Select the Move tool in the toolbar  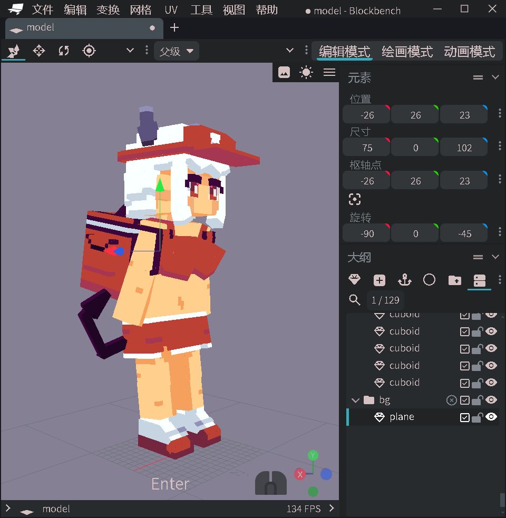pyautogui.click(x=14, y=51)
